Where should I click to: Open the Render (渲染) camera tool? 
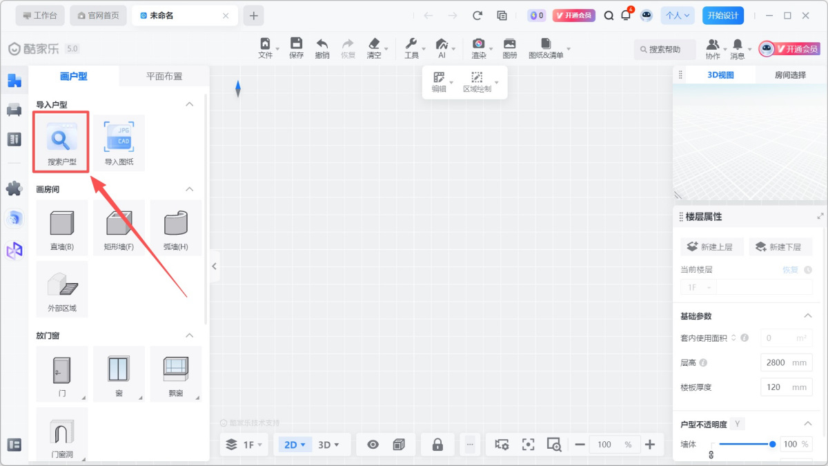pyautogui.click(x=478, y=48)
